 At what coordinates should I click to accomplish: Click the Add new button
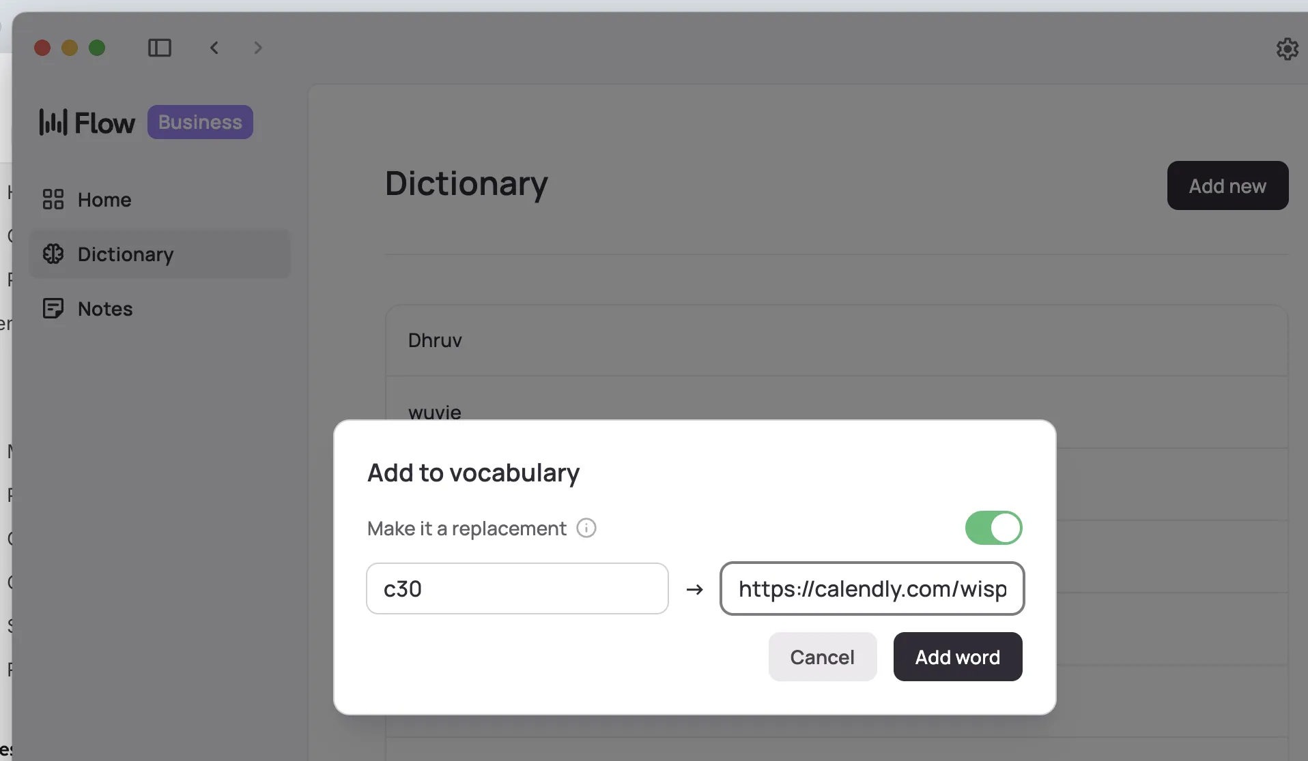click(x=1227, y=185)
